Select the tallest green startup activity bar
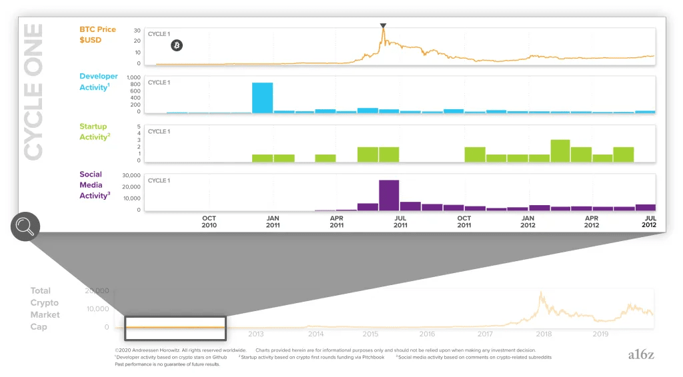 point(560,151)
